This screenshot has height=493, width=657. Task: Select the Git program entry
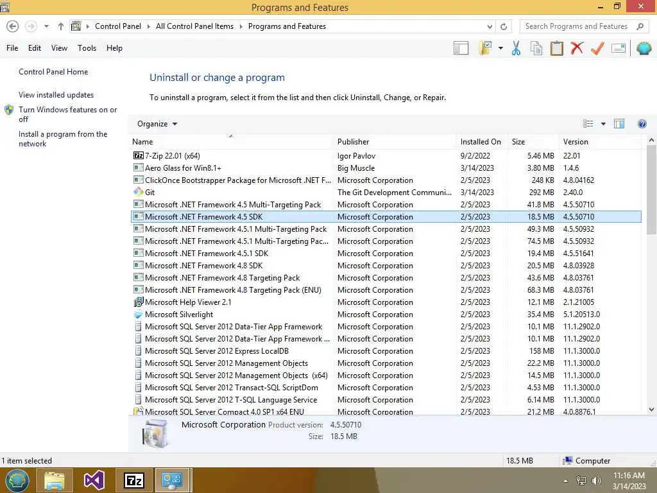386,193
